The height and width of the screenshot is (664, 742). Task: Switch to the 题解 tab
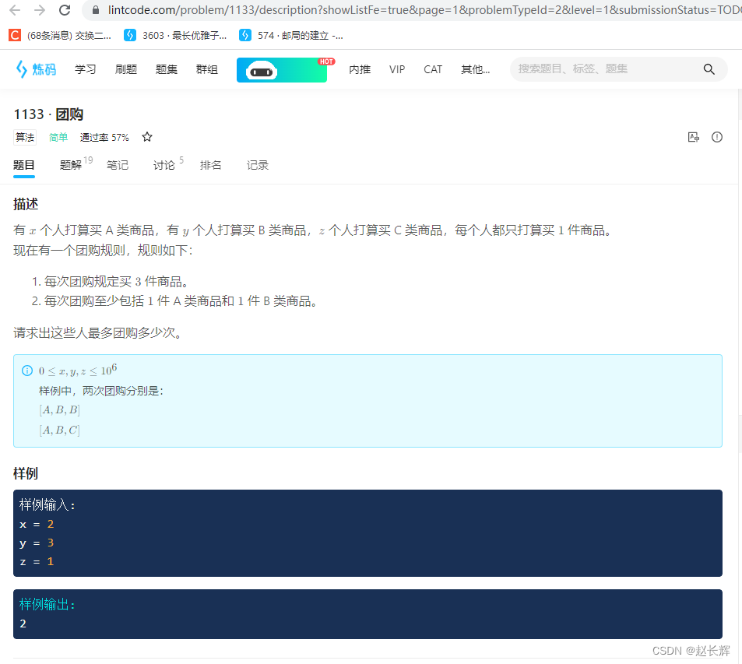click(71, 164)
